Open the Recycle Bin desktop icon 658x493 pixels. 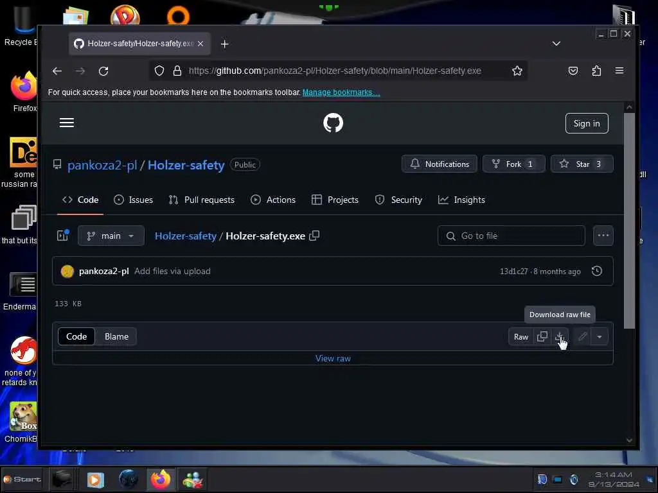coord(20,26)
